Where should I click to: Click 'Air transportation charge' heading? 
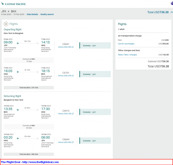pyautogui.click(x=130, y=36)
